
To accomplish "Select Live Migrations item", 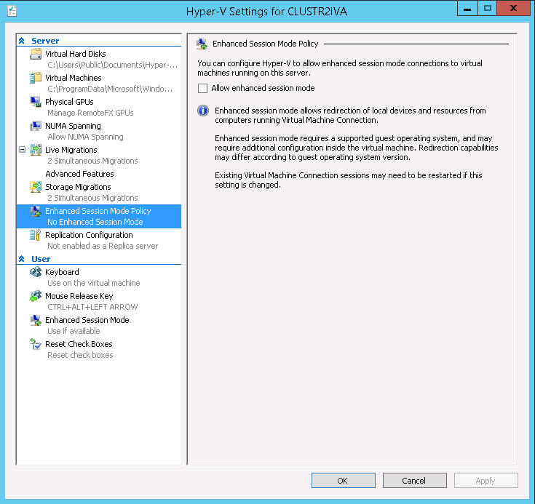I will click(71, 150).
